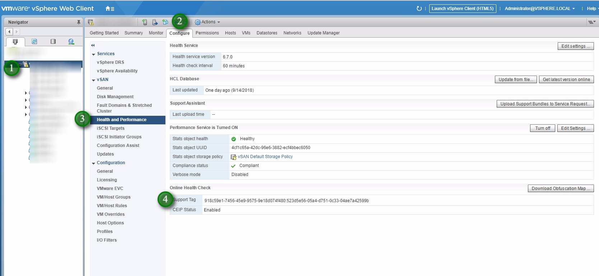Open the Networking inventory view icon

(71, 42)
